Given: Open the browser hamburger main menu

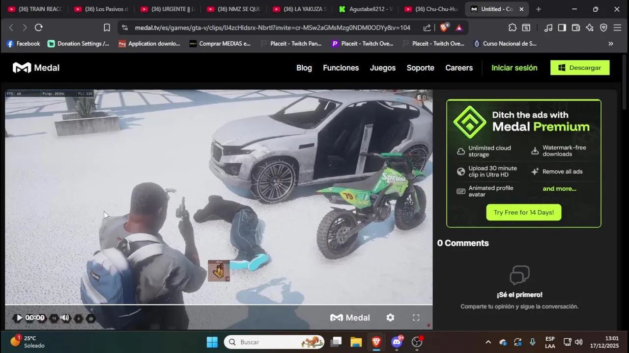Looking at the screenshot, I should [x=618, y=27].
